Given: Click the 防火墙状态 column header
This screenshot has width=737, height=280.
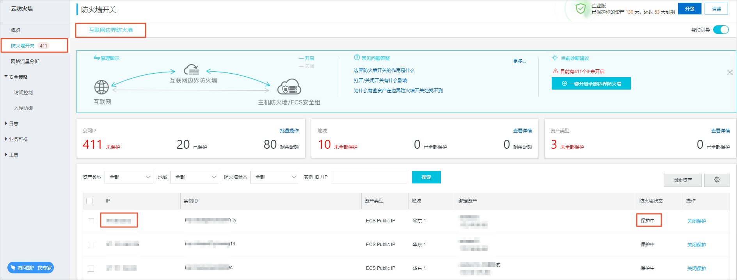Looking at the screenshot, I should click(651, 201).
